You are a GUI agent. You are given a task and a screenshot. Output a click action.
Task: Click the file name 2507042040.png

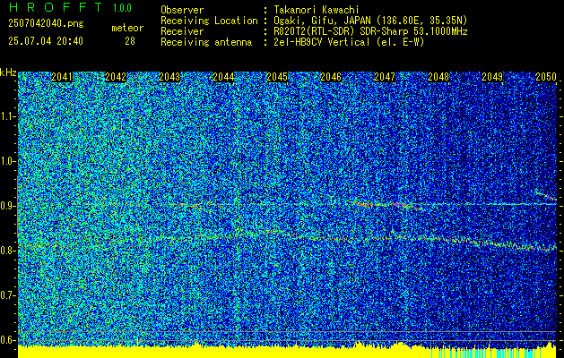pos(46,24)
